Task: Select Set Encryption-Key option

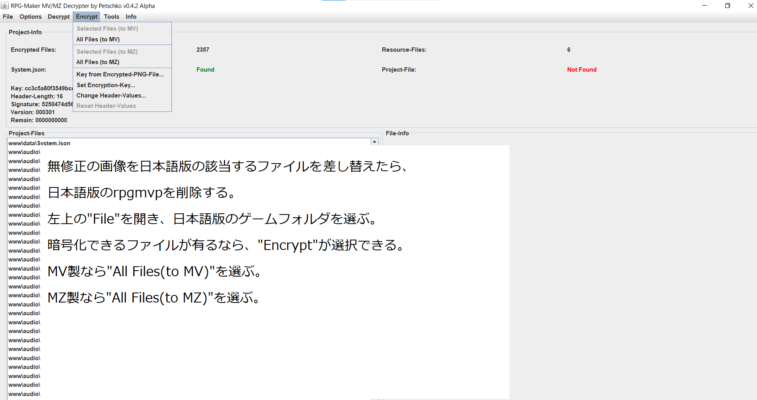Action: point(122,85)
